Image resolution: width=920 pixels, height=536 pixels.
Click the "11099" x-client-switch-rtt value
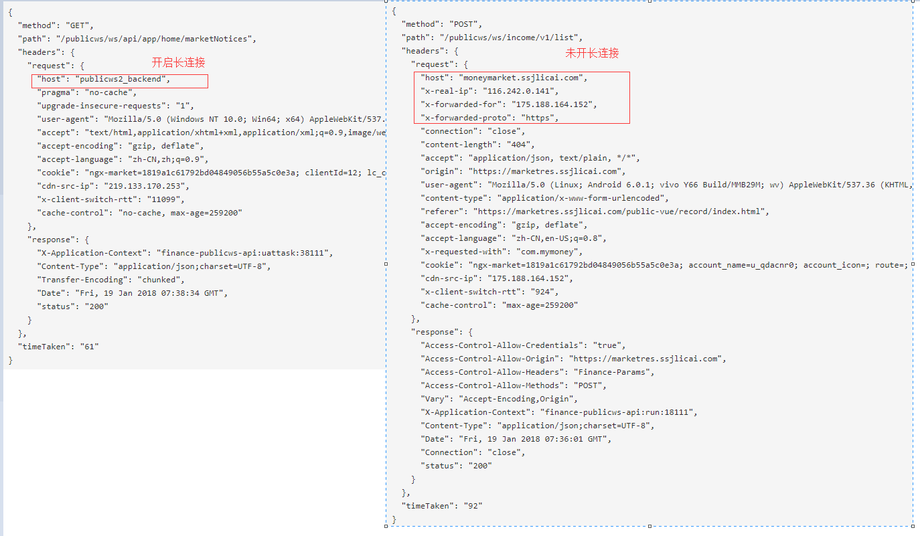coord(163,199)
